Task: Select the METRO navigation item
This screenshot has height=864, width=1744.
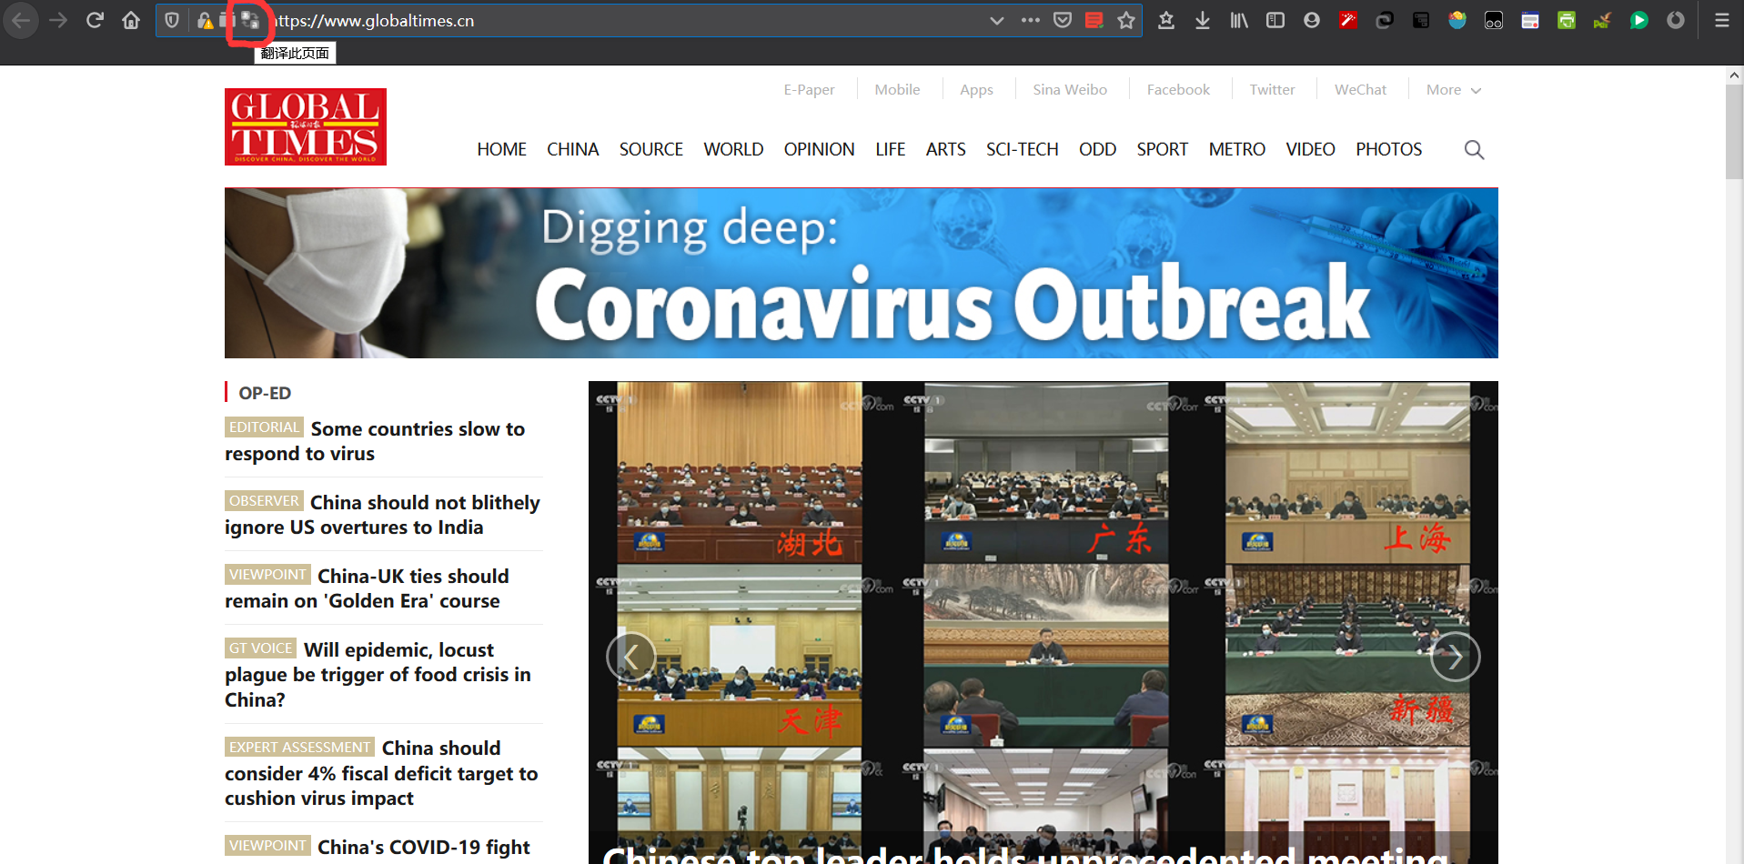Action: (x=1236, y=149)
